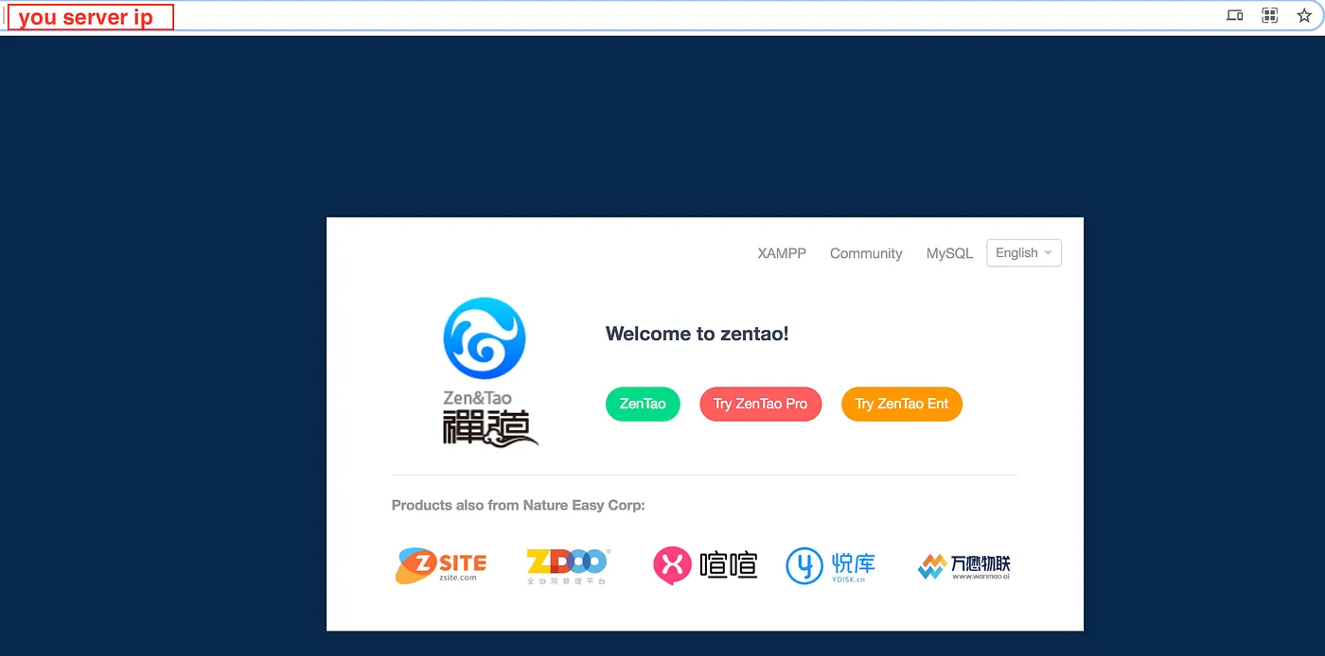Image resolution: width=1325 pixels, height=656 pixels.
Task: Focus the browser address bar
Action: click(x=662, y=15)
